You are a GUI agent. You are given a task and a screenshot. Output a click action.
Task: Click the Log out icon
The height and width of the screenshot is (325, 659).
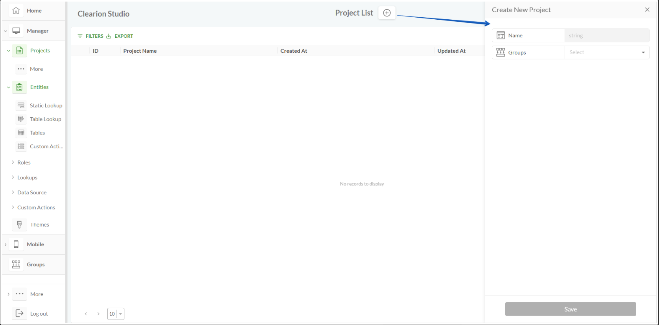(19, 313)
